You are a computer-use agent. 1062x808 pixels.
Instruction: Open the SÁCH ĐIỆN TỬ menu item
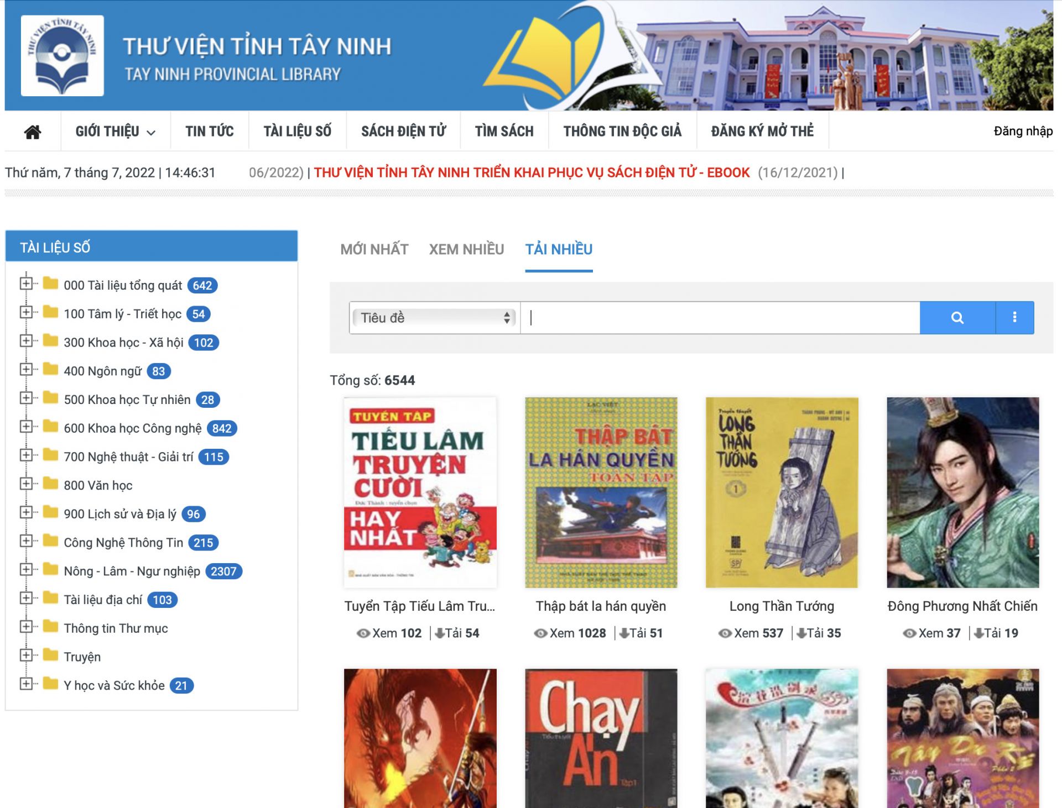(403, 132)
